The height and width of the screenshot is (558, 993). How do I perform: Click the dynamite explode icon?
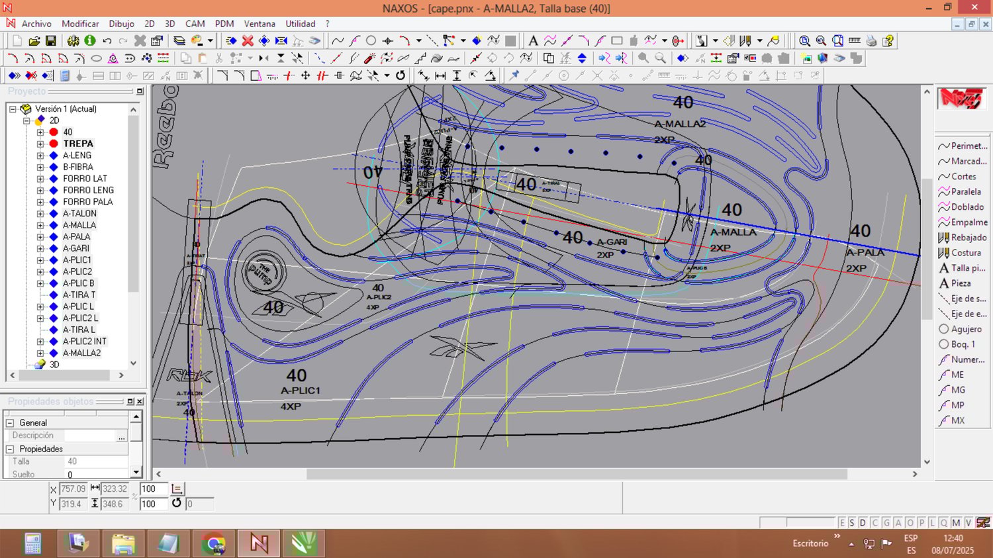pyautogui.click(x=370, y=58)
